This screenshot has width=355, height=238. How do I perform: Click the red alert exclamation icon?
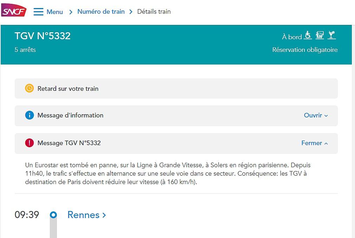point(29,143)
